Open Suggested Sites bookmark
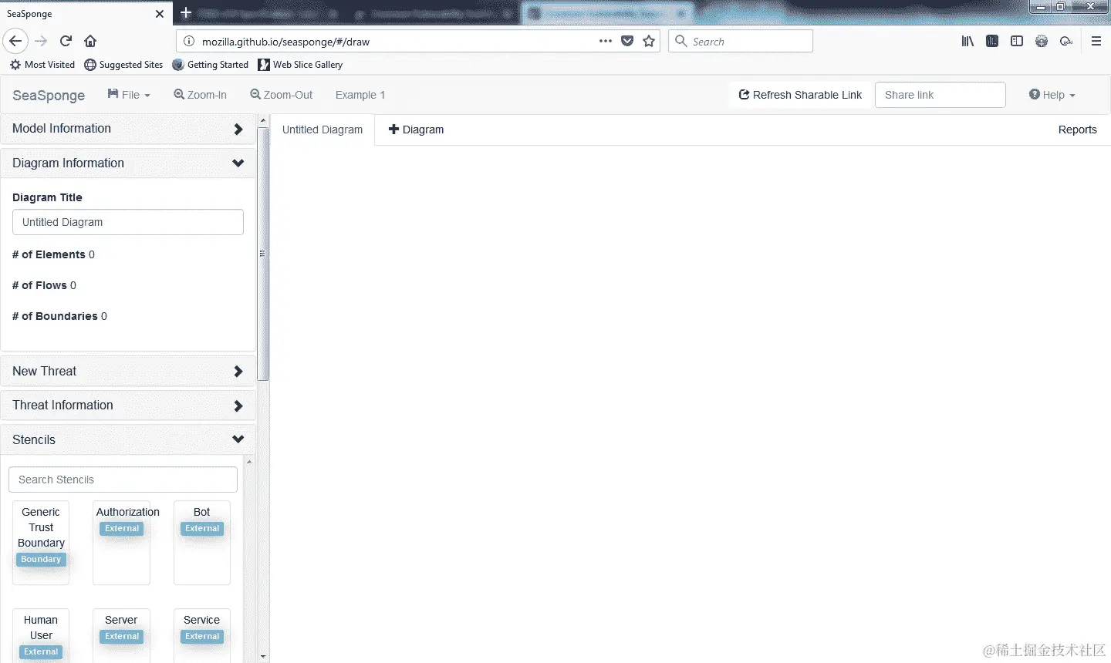 click(x=124, y=65)
